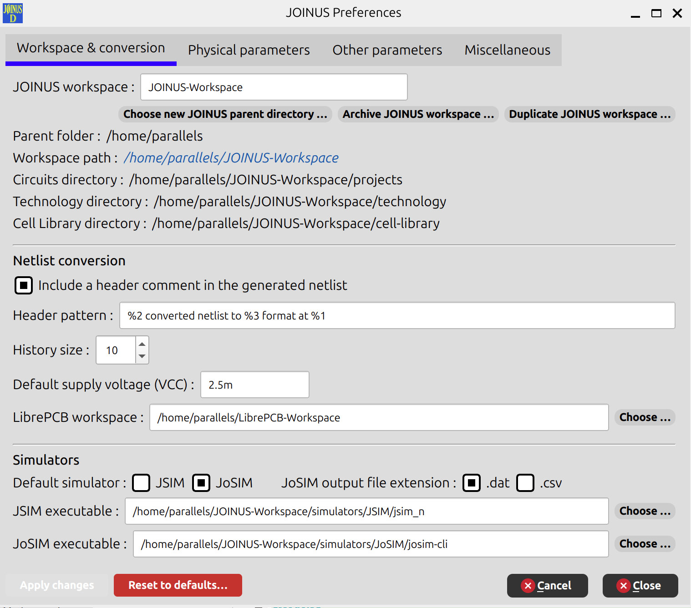Select .dat output file extension

[472, 483]
